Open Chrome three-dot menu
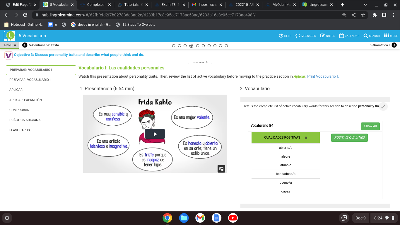Screen dimensions: 400x225 click(393, 15)
